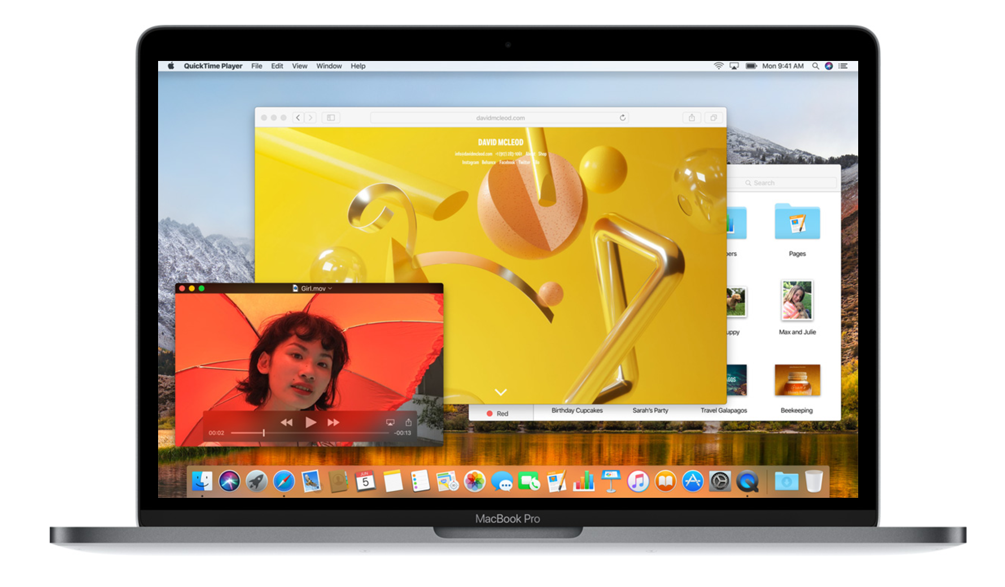Click QuickTime share button in controls
The width and height of the screenshot is (1005, 587).
pyautogui.click(x=408, y=422)
